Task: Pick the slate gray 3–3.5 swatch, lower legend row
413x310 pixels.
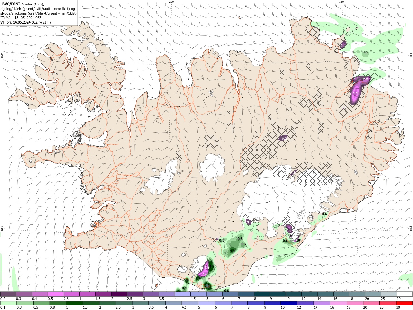Action: pos(140,303)
